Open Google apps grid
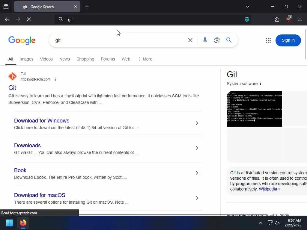 click(268, 40)
